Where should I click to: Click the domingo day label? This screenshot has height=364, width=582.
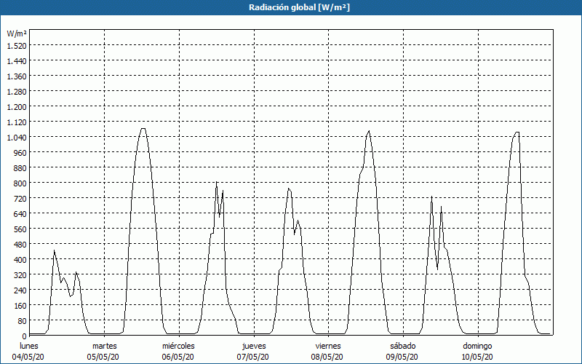477,347
